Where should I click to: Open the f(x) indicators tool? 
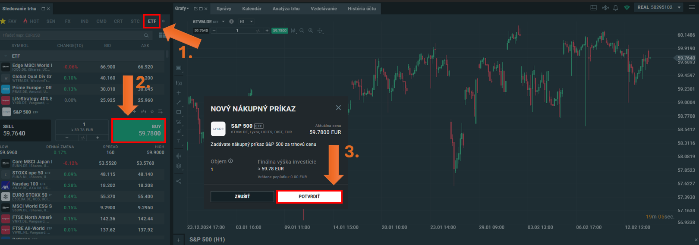(x=179, y=83)
